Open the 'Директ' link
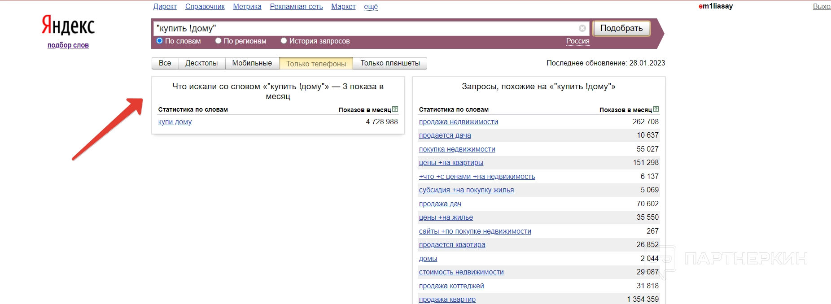Screen dimensions: 831x304 tap(165, 7)
